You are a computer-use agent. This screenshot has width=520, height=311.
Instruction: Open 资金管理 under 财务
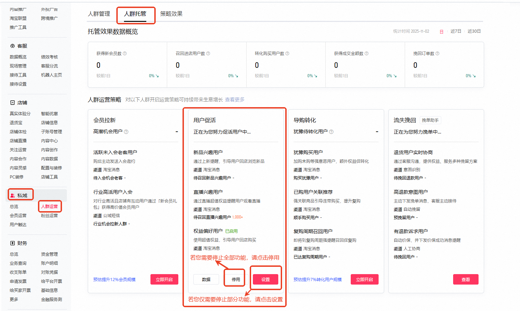click(x=49, y=254)
